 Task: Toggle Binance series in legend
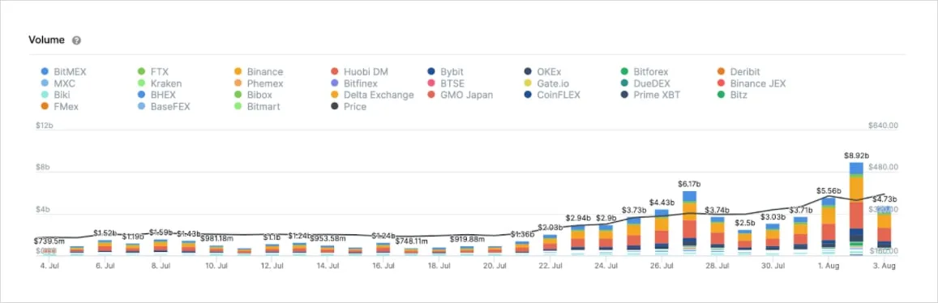[259, 72]
